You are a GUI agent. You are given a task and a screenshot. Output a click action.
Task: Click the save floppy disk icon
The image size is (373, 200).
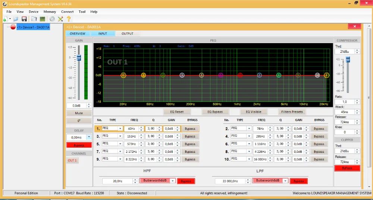point(24,19)
